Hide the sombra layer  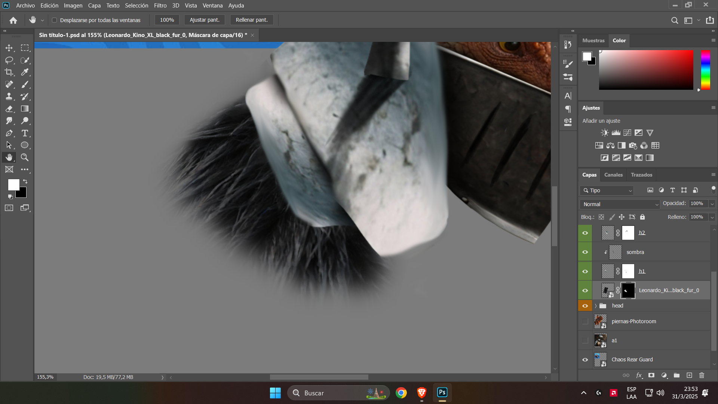pos(585,252)
